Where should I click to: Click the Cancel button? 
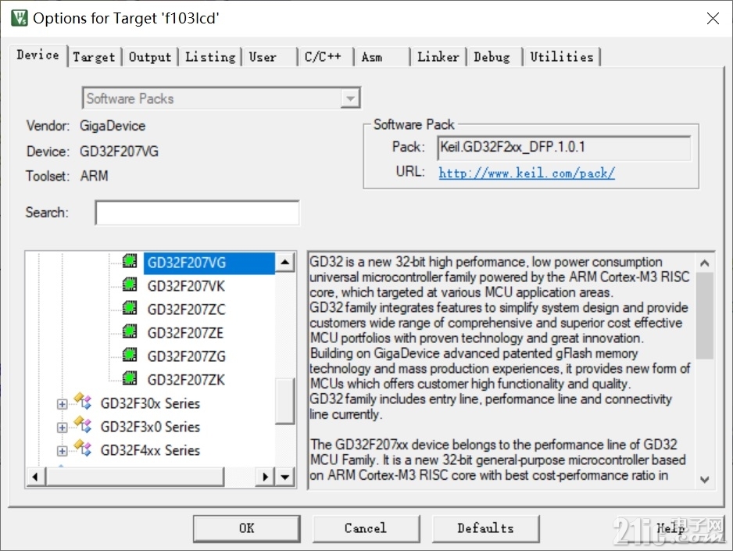click(x=366, y=528)
